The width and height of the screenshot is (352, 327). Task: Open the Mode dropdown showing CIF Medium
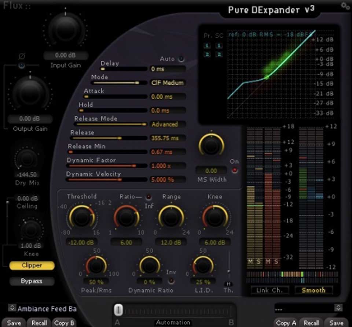pos(168,83)
